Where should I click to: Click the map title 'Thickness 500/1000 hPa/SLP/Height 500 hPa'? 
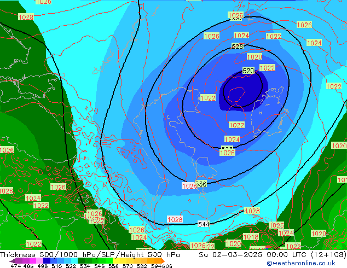click(x=90, y=255)
